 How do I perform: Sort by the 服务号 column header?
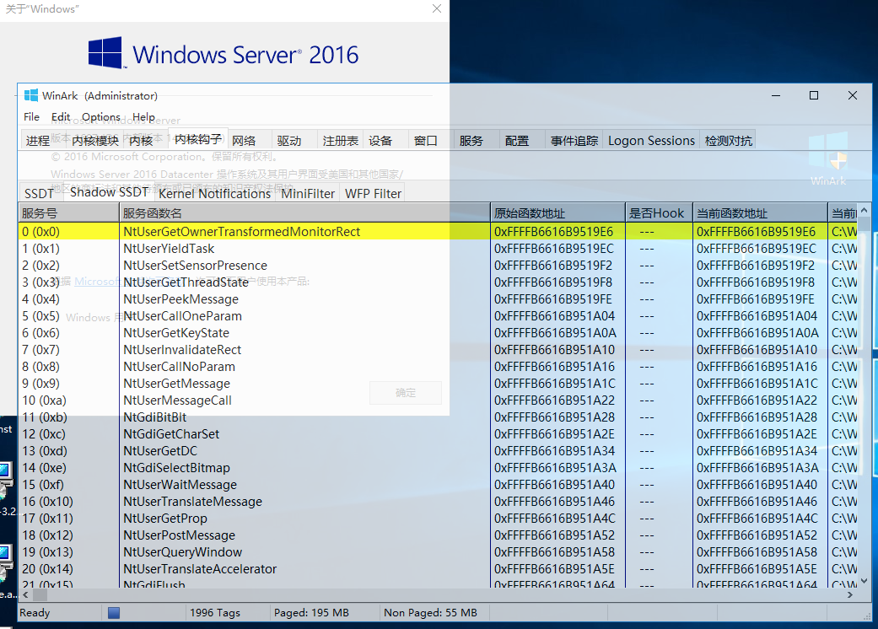[68, 213]
